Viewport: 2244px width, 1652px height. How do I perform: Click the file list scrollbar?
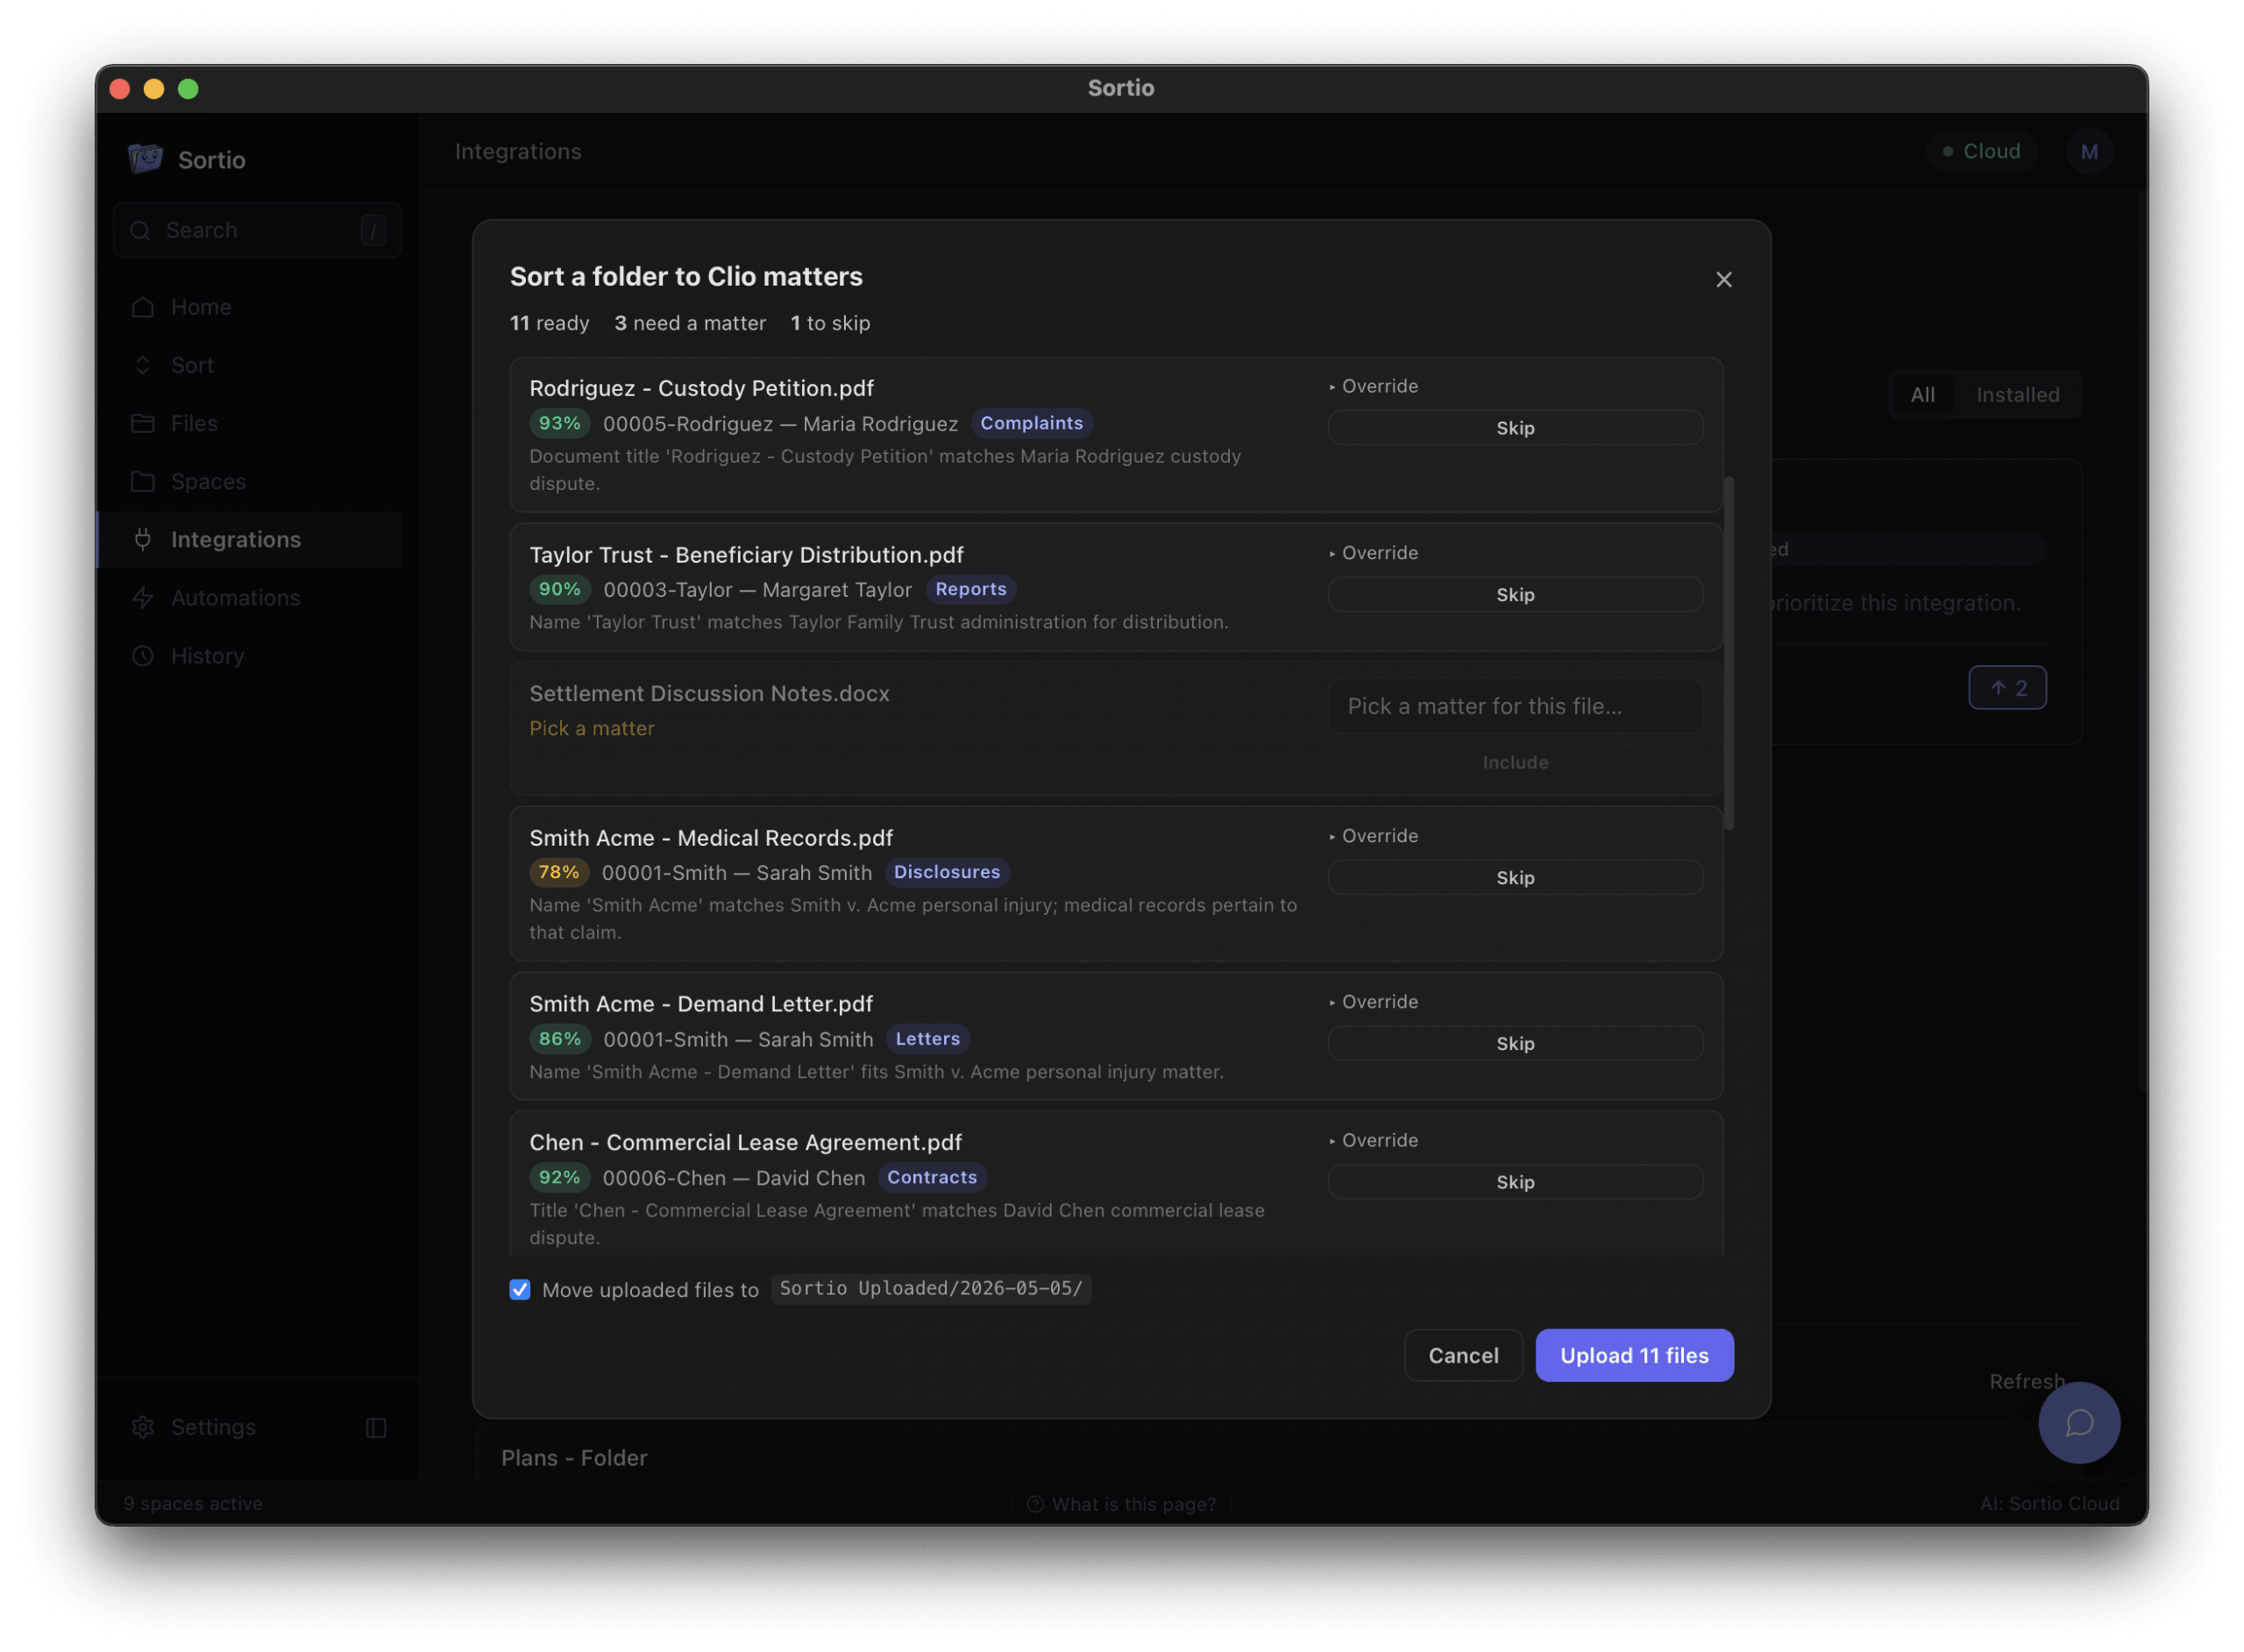[x=1728, y=653]
